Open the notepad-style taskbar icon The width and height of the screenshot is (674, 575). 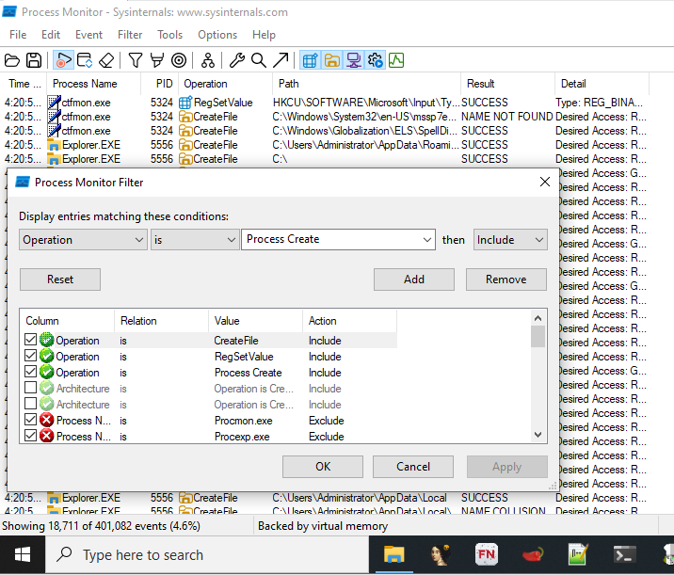pyautogui.click(x=578, y=555)
